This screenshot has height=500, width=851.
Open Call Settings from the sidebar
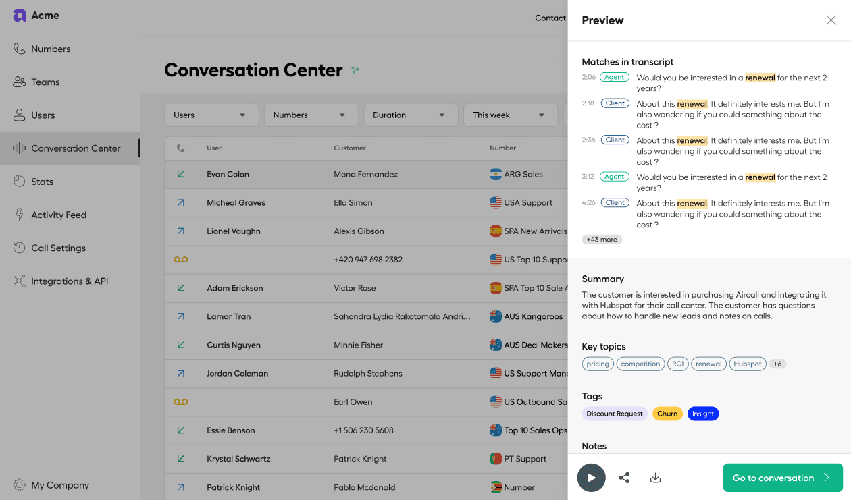coord(56,248)
